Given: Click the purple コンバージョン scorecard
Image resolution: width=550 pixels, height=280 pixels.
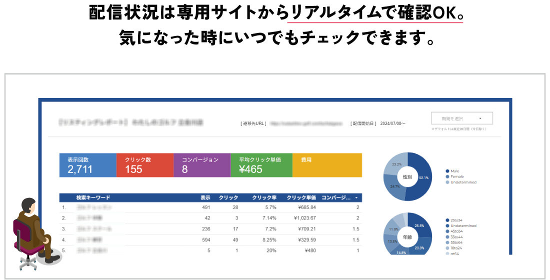Looking at the screenshot, I should click(x=201, y=165).
